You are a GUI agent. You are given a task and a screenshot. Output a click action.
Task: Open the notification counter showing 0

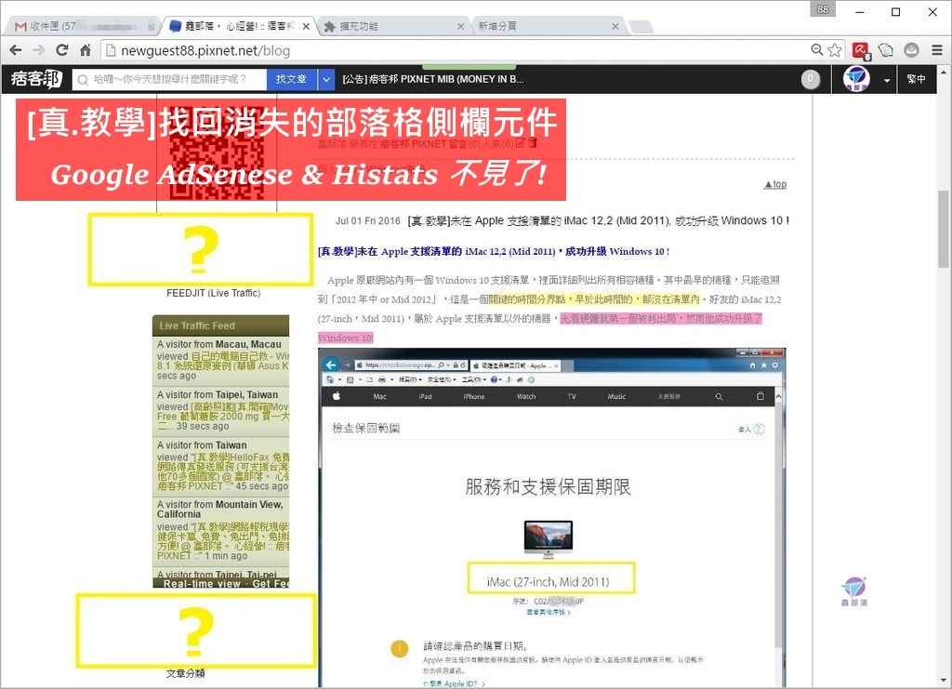(x=811, y=79)
